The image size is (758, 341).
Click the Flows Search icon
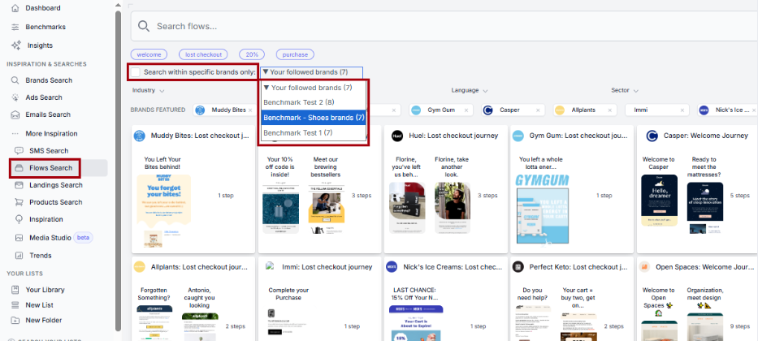[19, 168]
